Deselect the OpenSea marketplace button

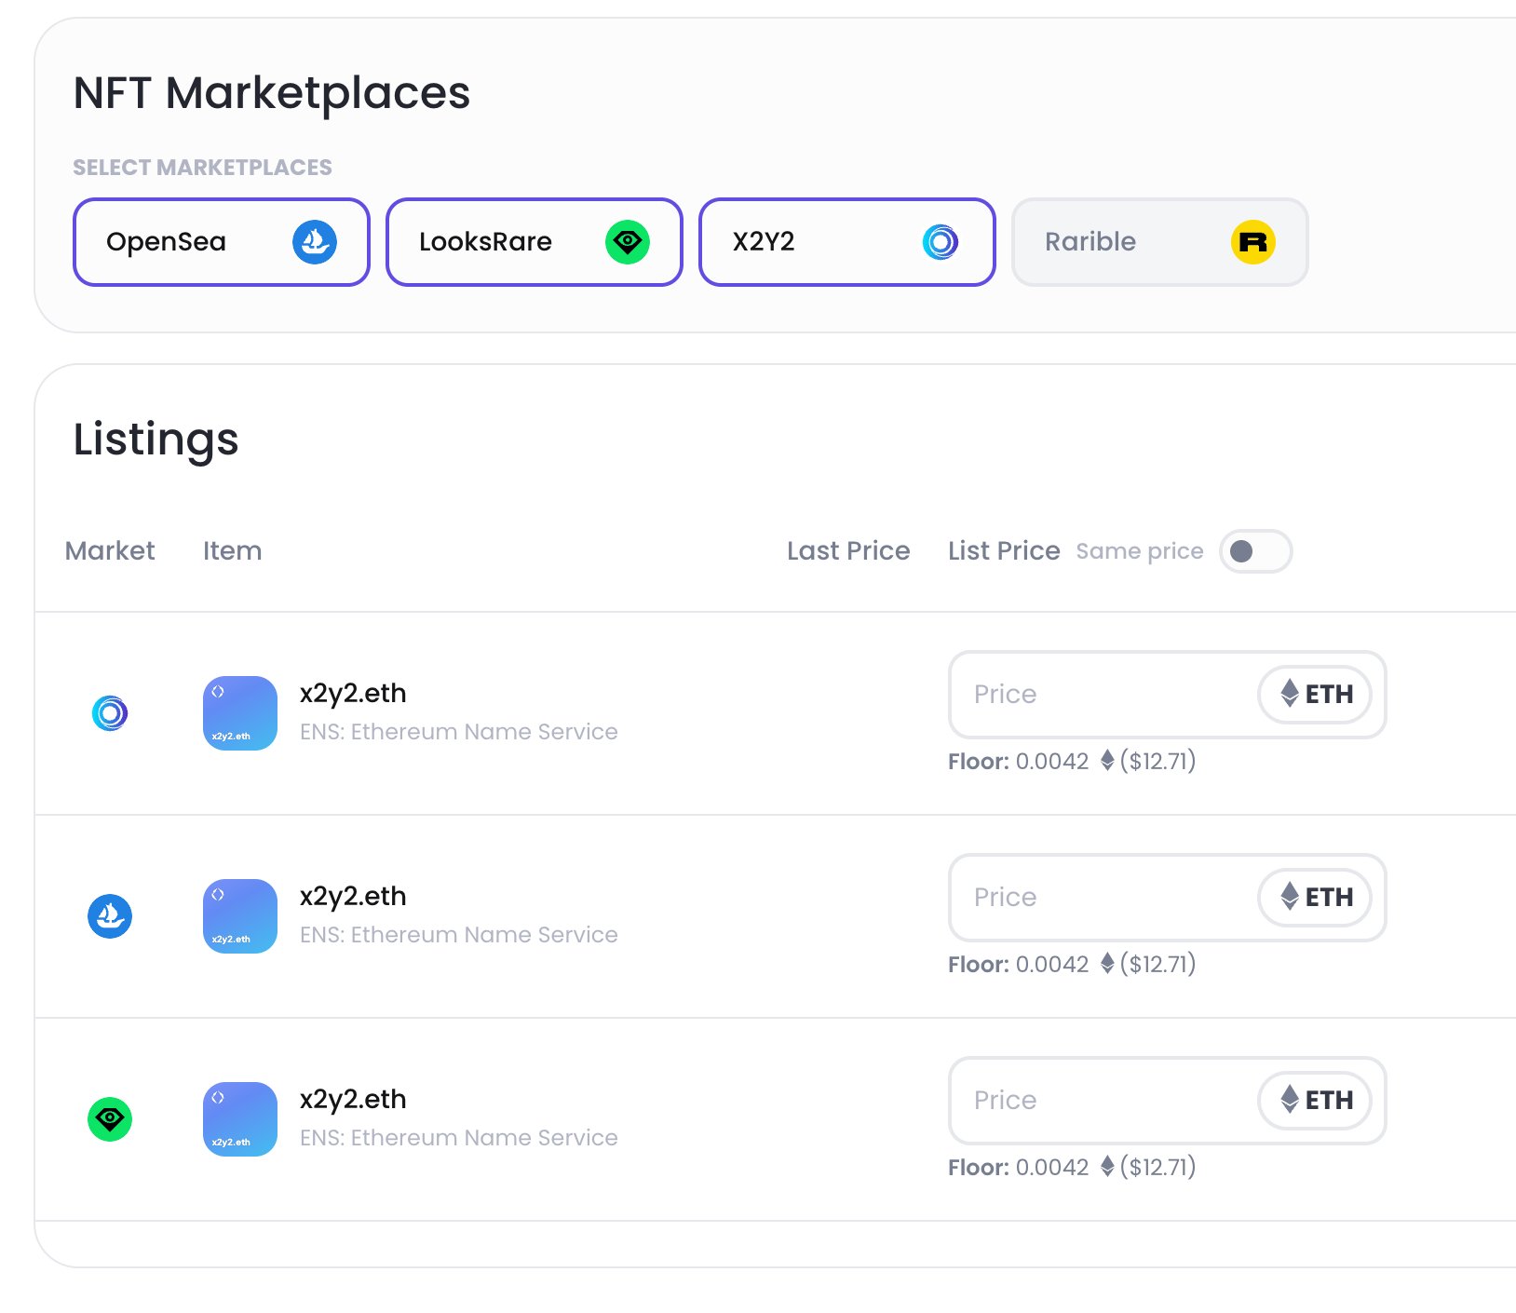[222, 242]
